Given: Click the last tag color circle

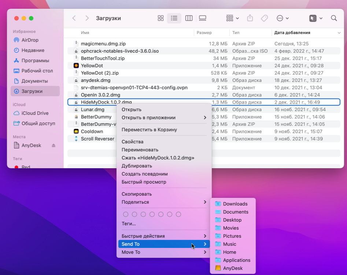Looking at the screenshot, I should pyautogui.click(x=178, y=214).
